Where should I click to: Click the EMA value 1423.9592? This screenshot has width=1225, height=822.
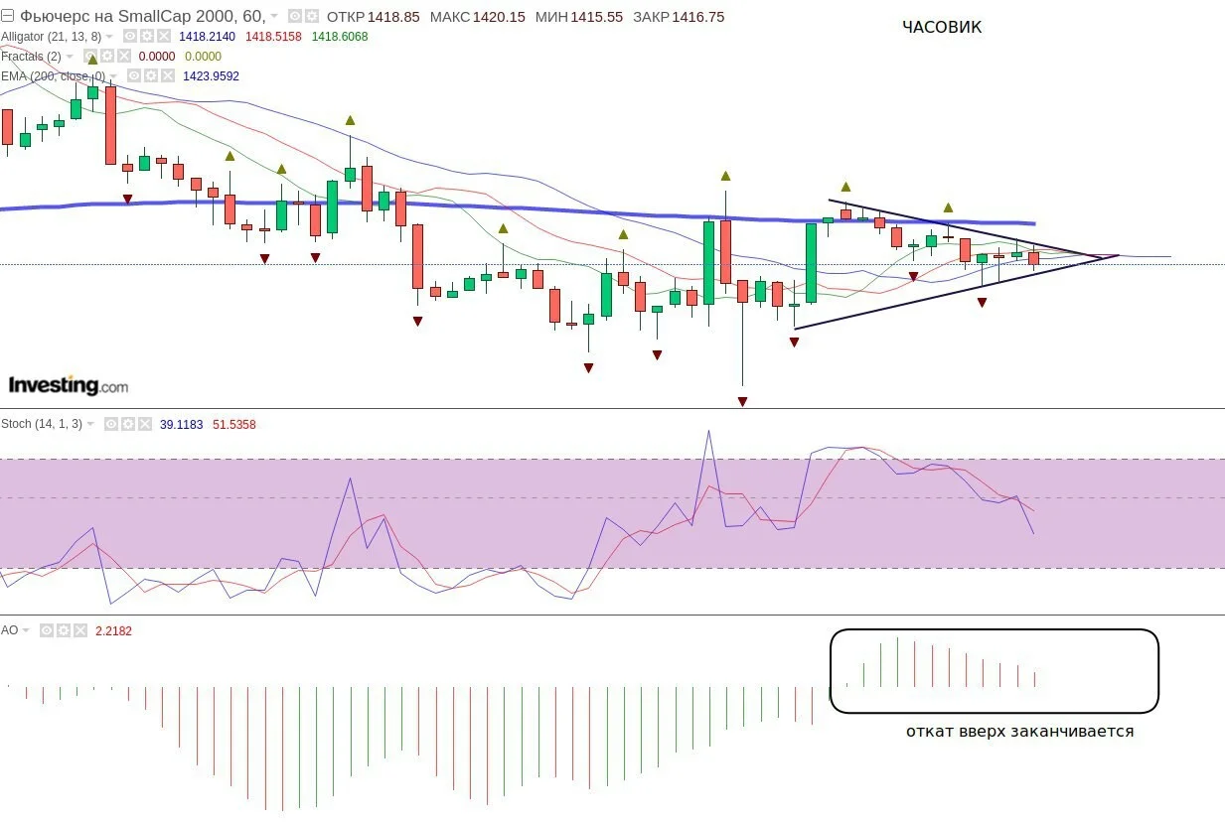click(x=212, y=76)
